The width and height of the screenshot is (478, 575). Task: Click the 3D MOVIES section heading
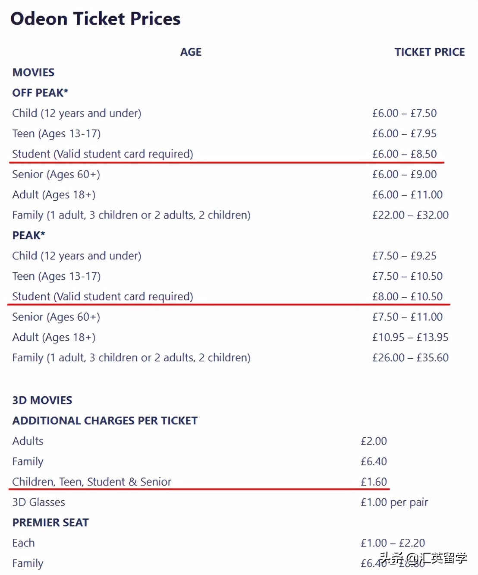coord(42,400)
